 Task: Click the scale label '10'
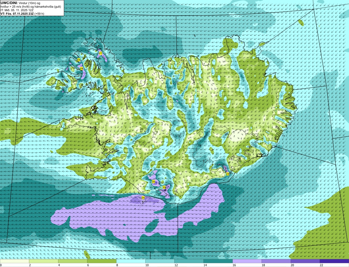147,265
